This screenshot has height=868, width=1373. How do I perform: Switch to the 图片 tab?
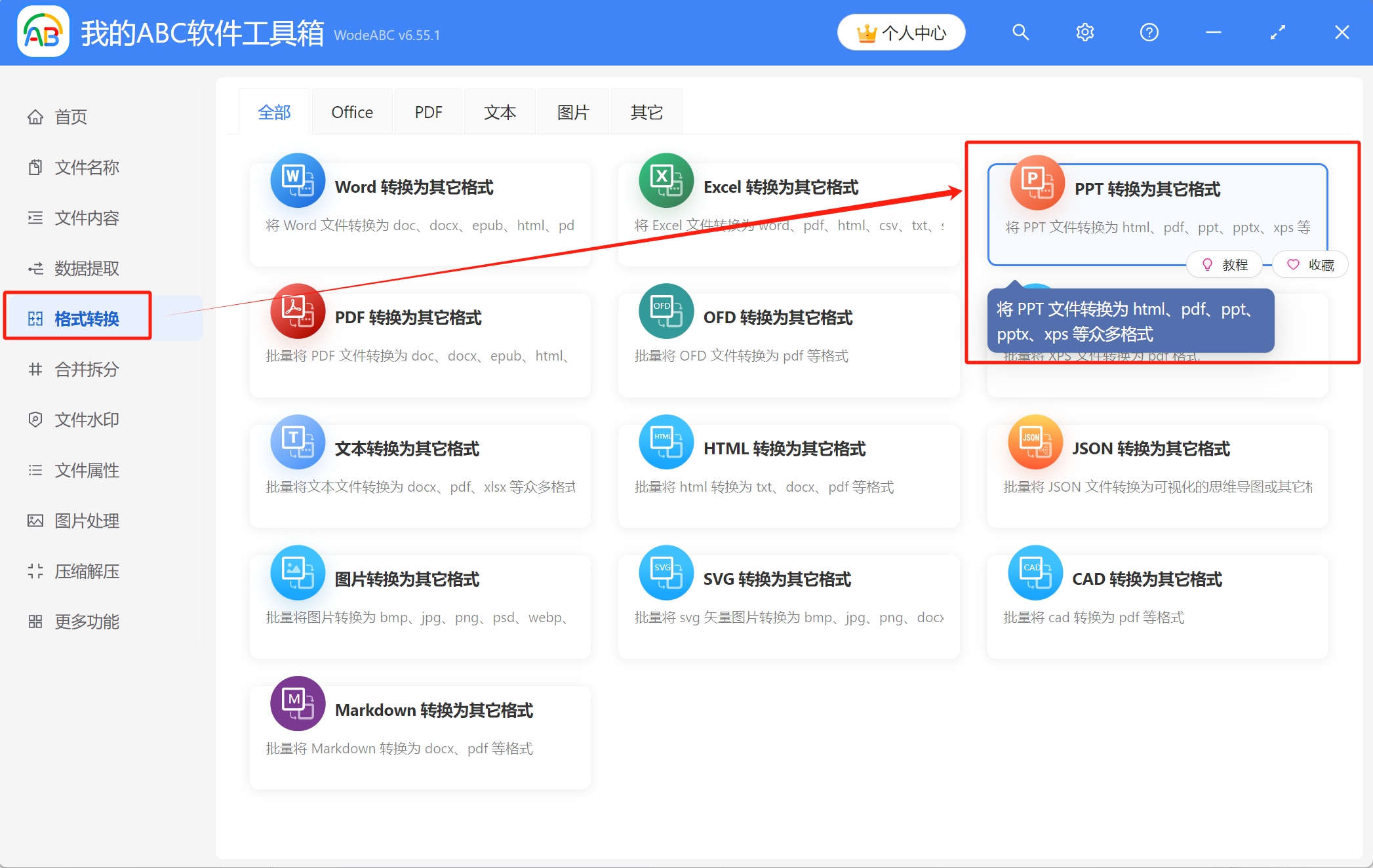click(573, 111)
